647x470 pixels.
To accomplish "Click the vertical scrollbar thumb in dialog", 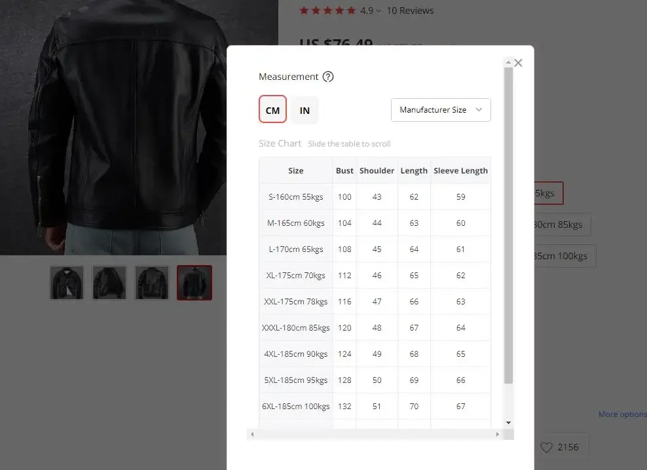I will (x=508, y=225).
